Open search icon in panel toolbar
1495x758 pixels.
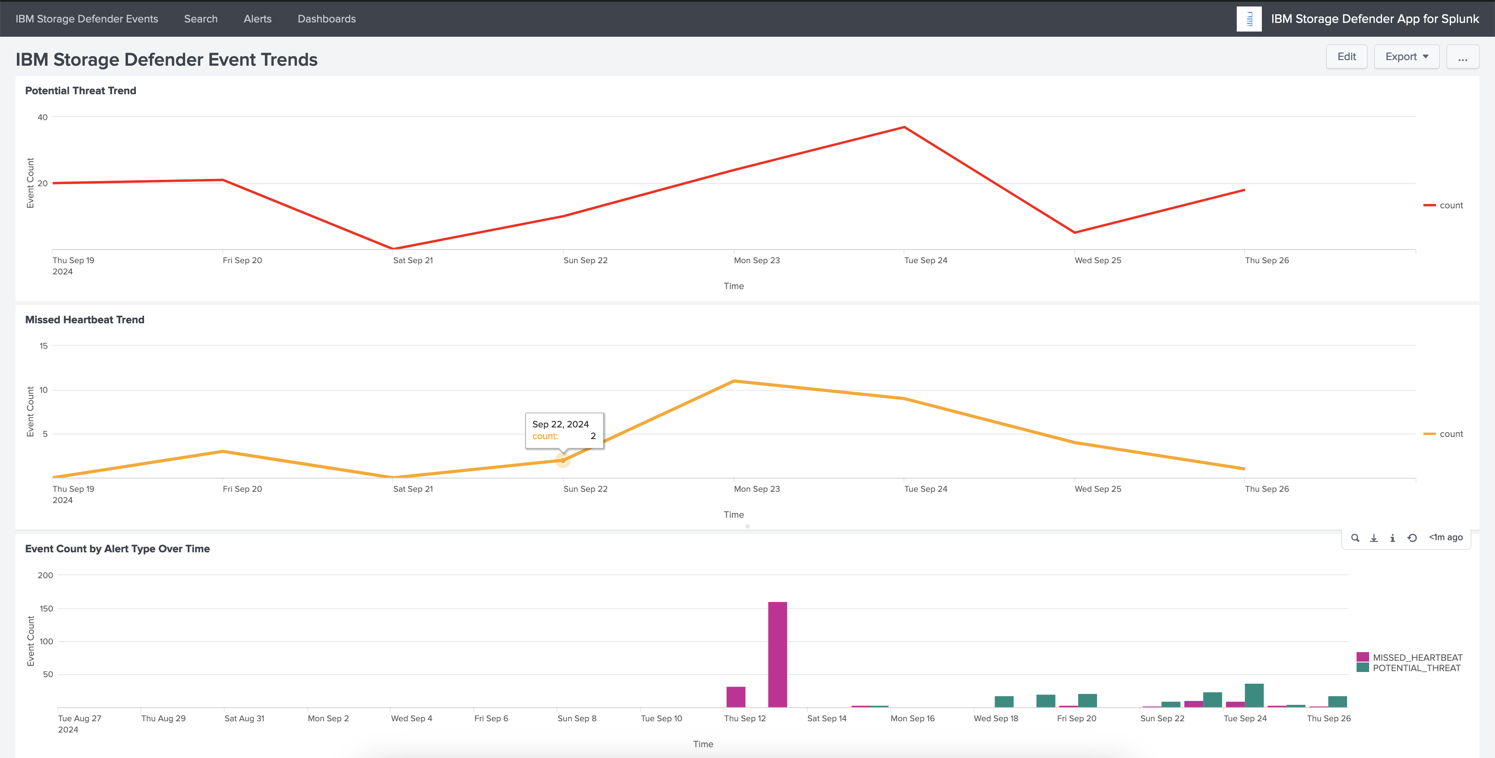pyautogui.click(x=1355, y=538)
